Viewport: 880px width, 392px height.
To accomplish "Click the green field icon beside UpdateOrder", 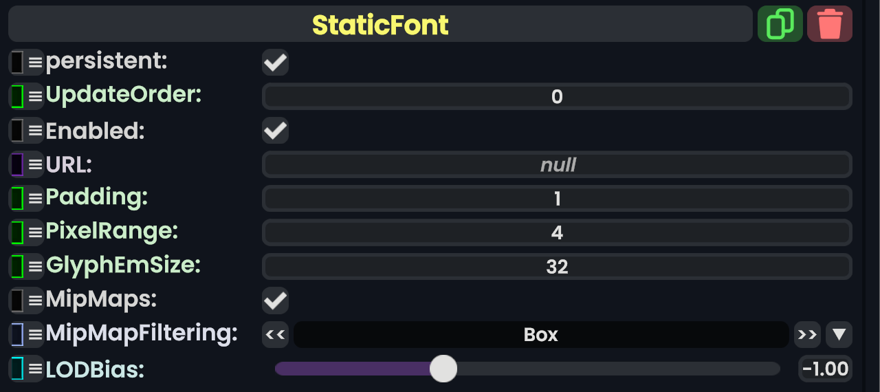I will 17,96.
